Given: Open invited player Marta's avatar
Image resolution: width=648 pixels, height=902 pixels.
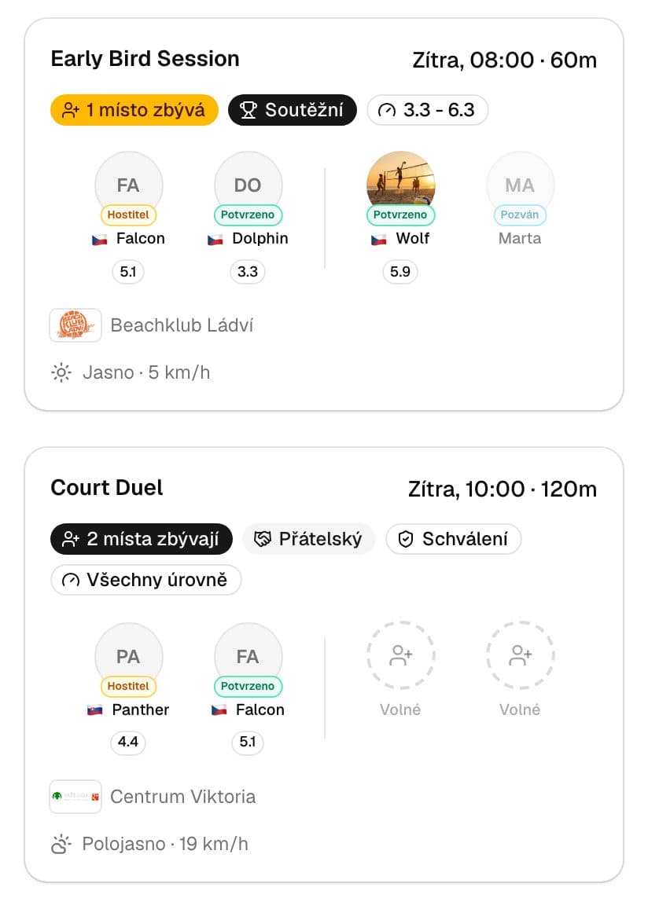Looking at the screenshot, I should pyautogui.click(x=520, y=185).
